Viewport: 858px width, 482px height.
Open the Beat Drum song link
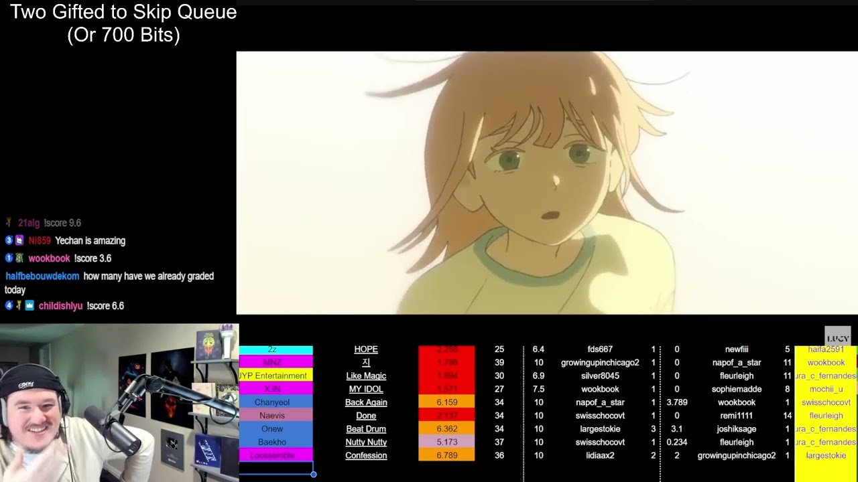pos(366,429)
